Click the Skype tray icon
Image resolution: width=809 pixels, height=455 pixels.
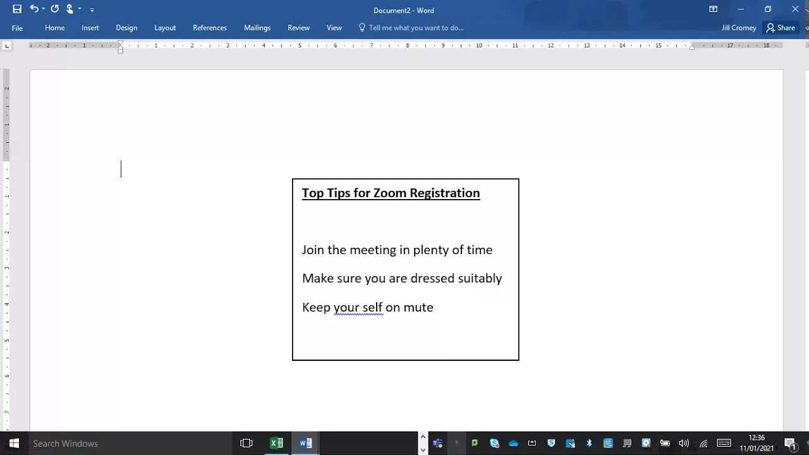pyautogui.click(x=494, y=443)
